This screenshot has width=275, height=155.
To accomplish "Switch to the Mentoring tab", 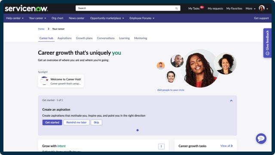I will pos(141,38).
